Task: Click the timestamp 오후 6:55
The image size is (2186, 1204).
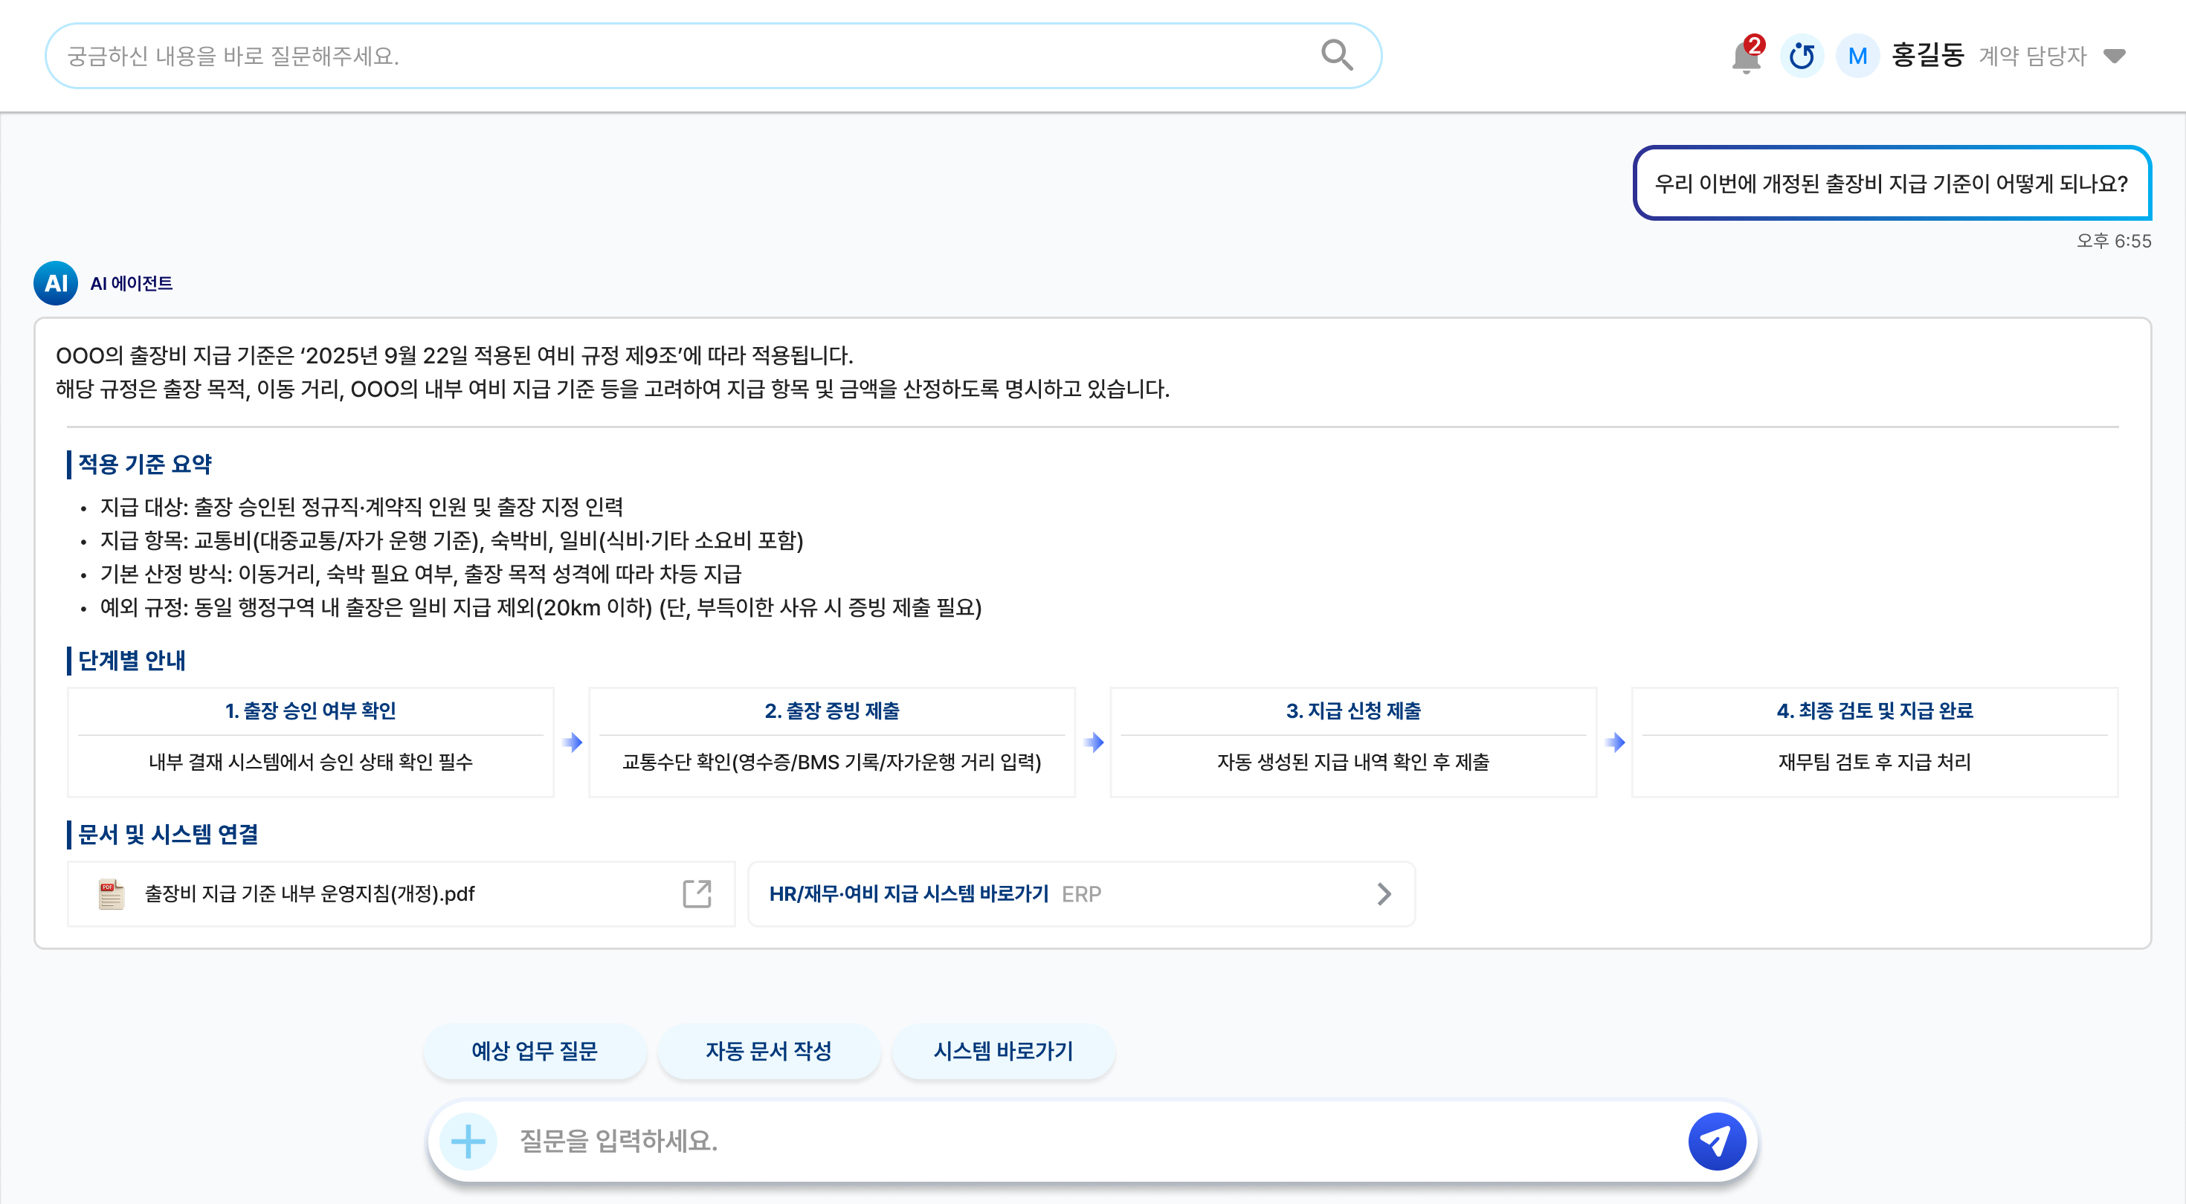Action: (2113, 241)
